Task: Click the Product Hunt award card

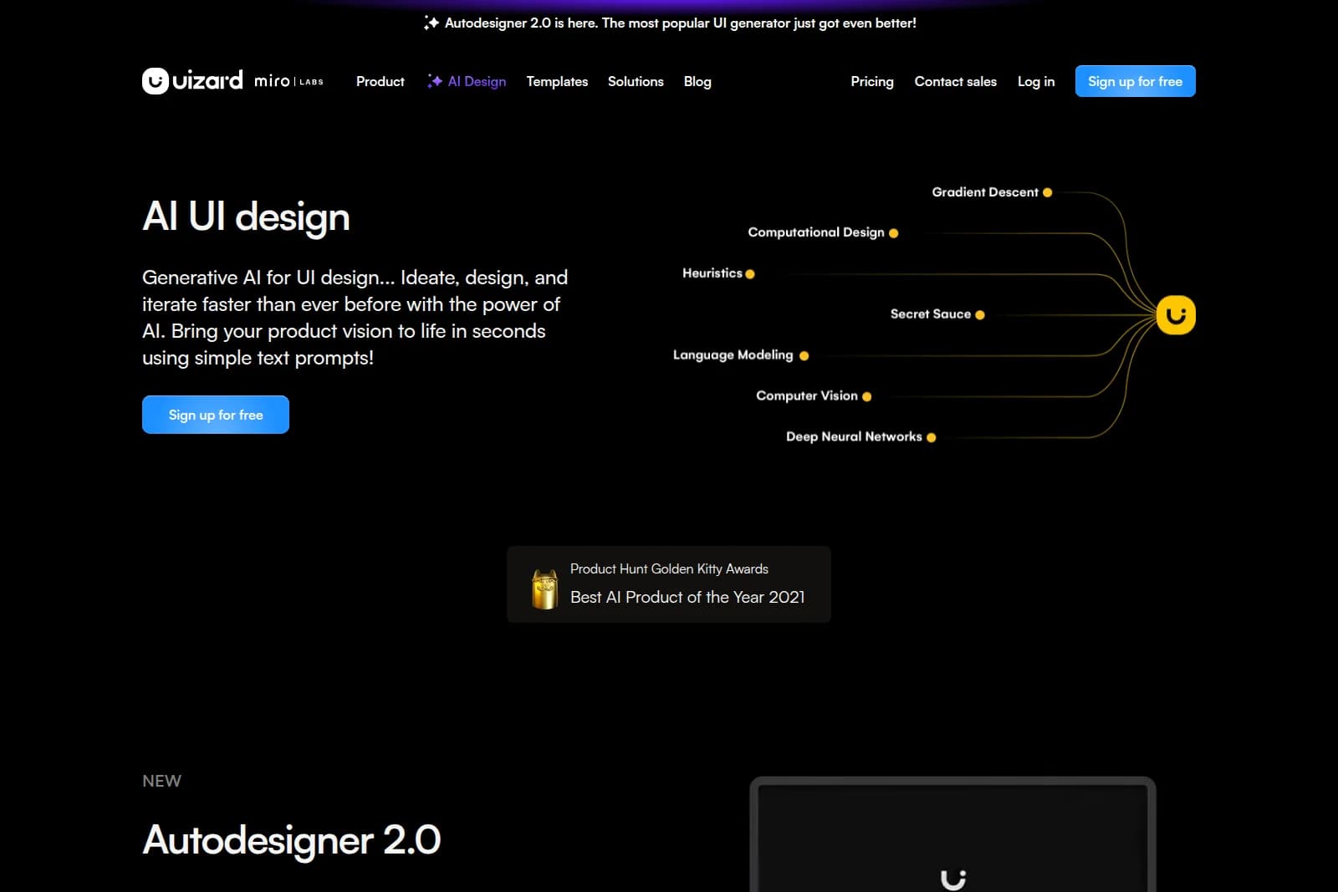Action: (668, 584)
